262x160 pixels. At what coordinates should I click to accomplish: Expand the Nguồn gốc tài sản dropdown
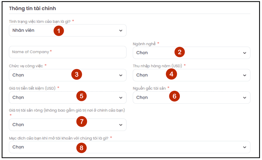192,97
